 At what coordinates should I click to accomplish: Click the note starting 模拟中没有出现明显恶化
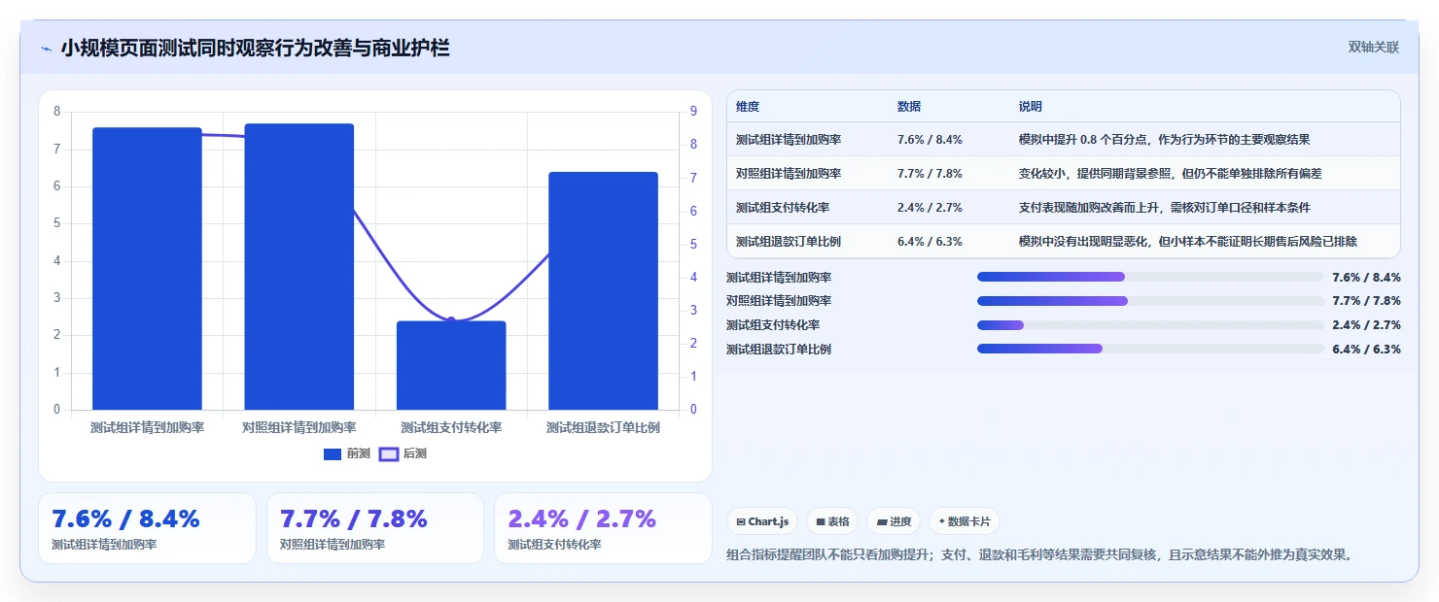[1187, 242]
